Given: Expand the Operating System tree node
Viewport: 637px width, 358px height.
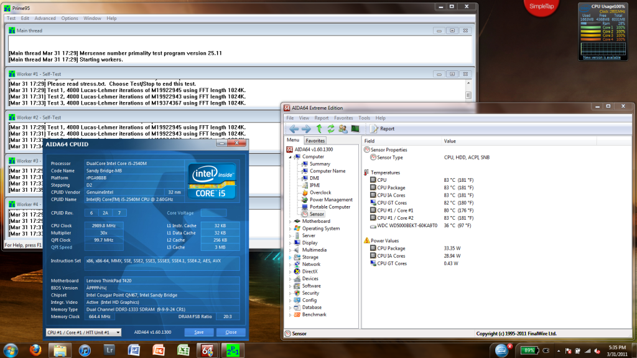Looking at the screenshot, I should click(290, 228).
